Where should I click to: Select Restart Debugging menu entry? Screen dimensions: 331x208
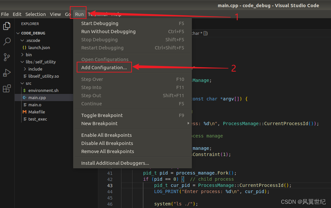(133, 48)
